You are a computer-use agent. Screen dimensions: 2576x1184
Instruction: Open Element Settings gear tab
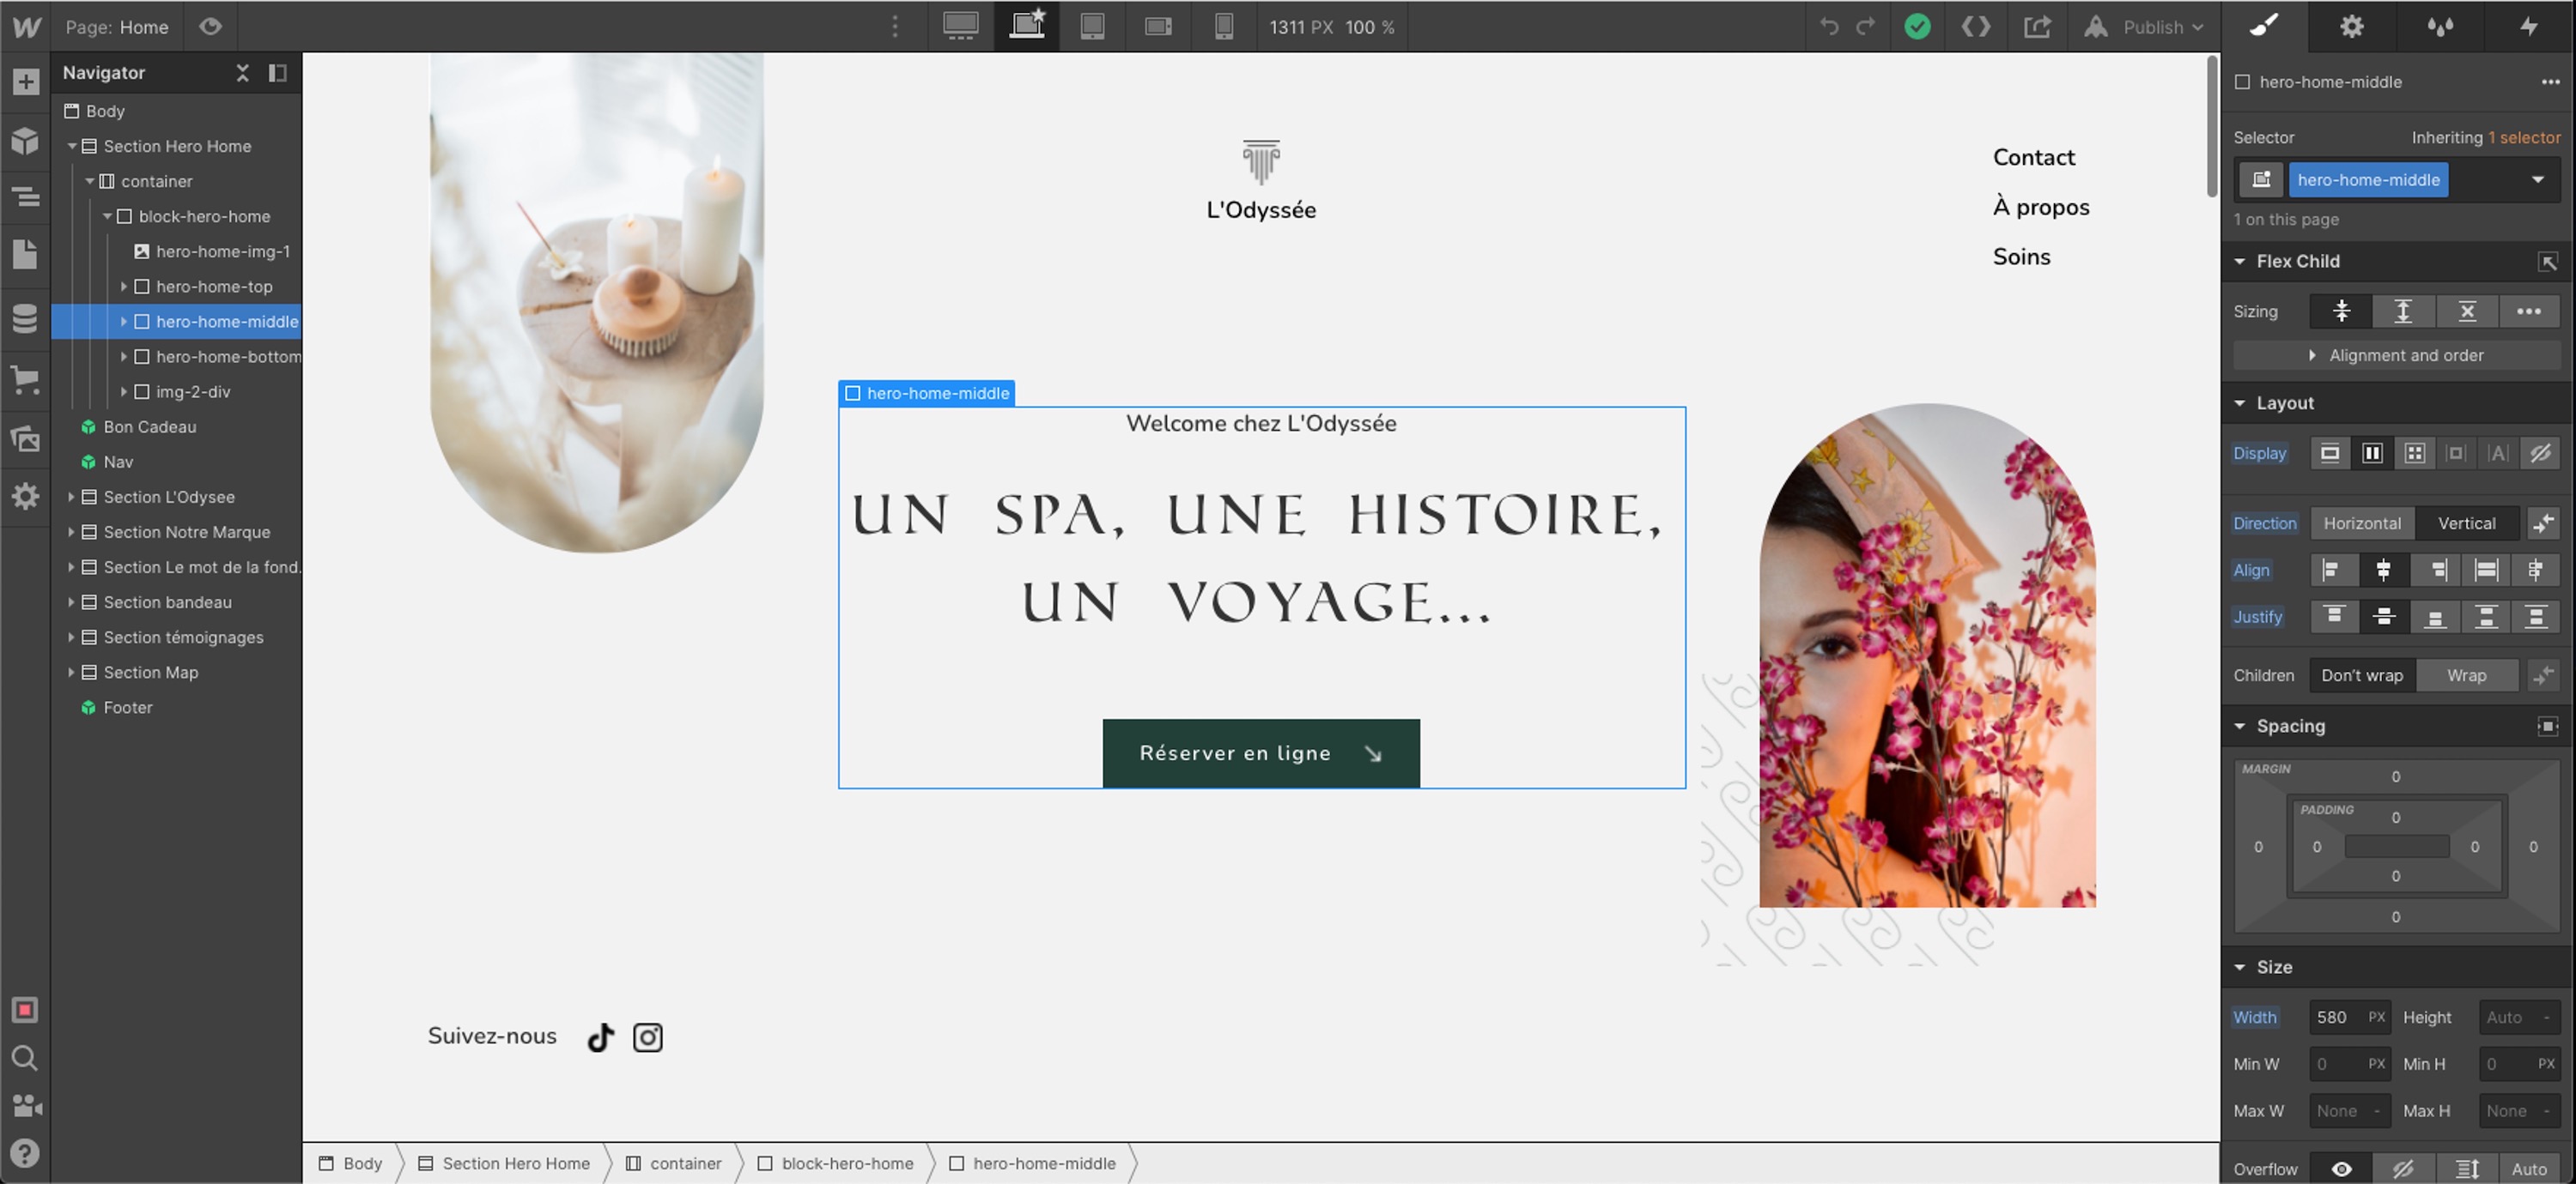click(2351, 27)
